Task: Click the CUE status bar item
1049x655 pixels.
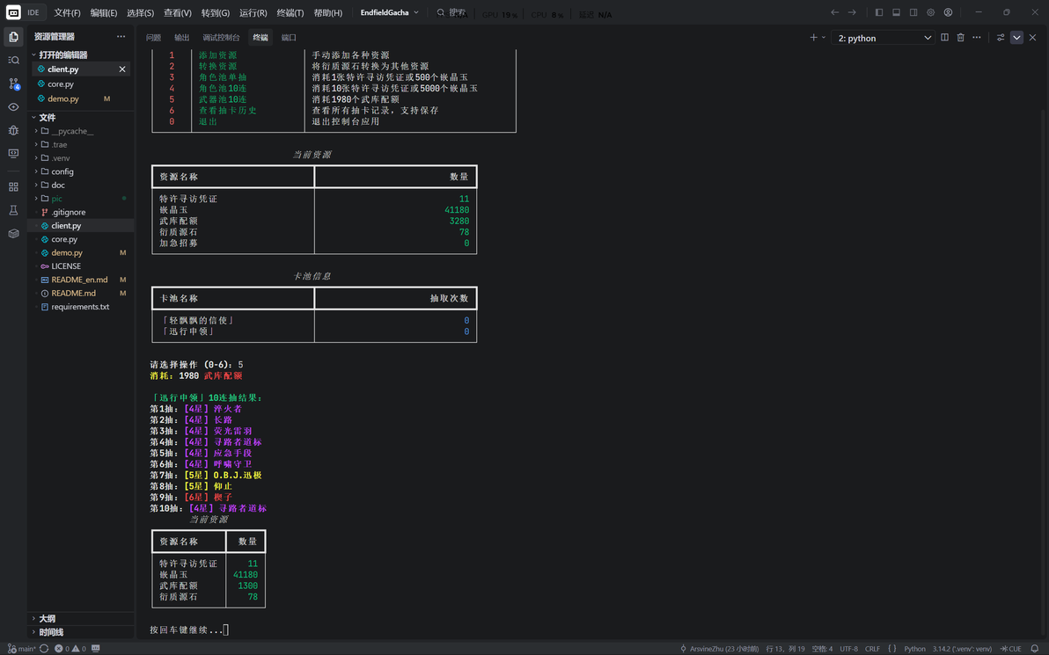Action: 1011,648
